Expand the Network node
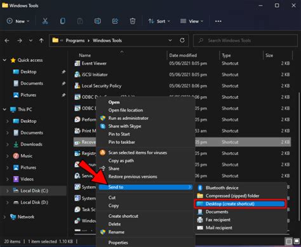Screen dimensions: 301x247 pyautogui.click(x=4, y=217)
